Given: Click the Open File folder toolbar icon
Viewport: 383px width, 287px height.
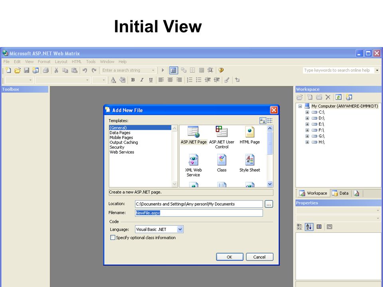Looking at the screenshot, I should point(17,70).
